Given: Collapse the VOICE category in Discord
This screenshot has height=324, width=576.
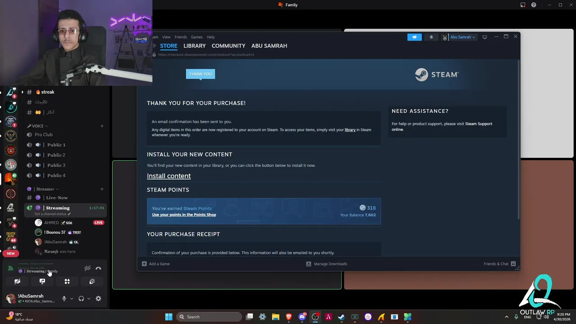Looking at the screenshot, I should (37, 126).
